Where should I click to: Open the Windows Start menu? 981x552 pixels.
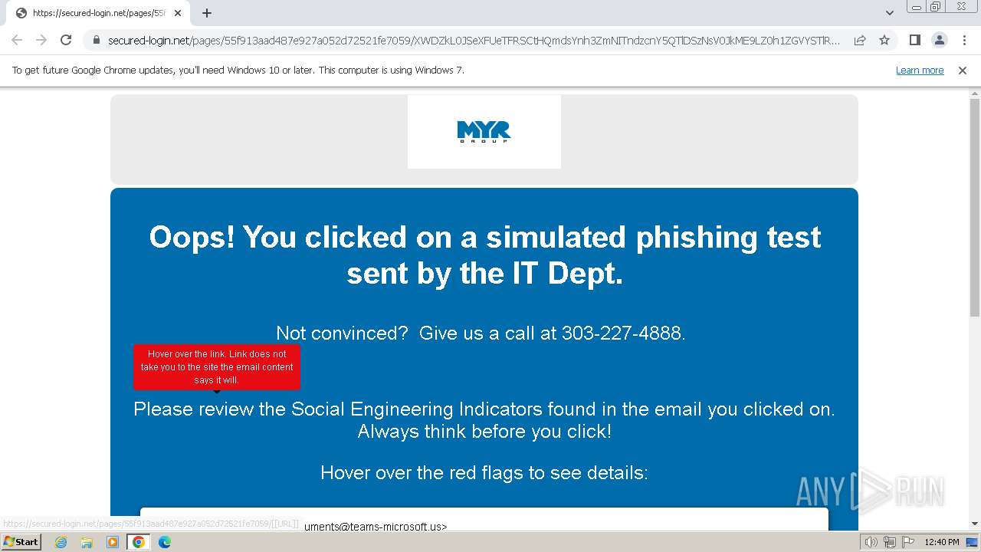tap(21, 542)
